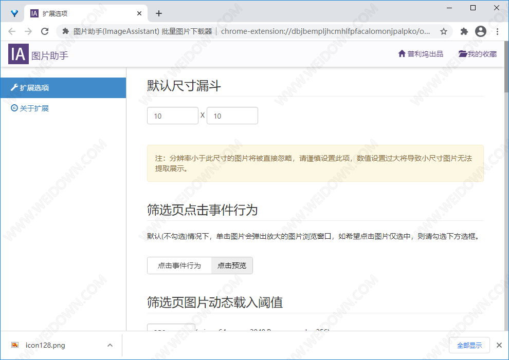Click the funnel width input field

tap(173, 116)
